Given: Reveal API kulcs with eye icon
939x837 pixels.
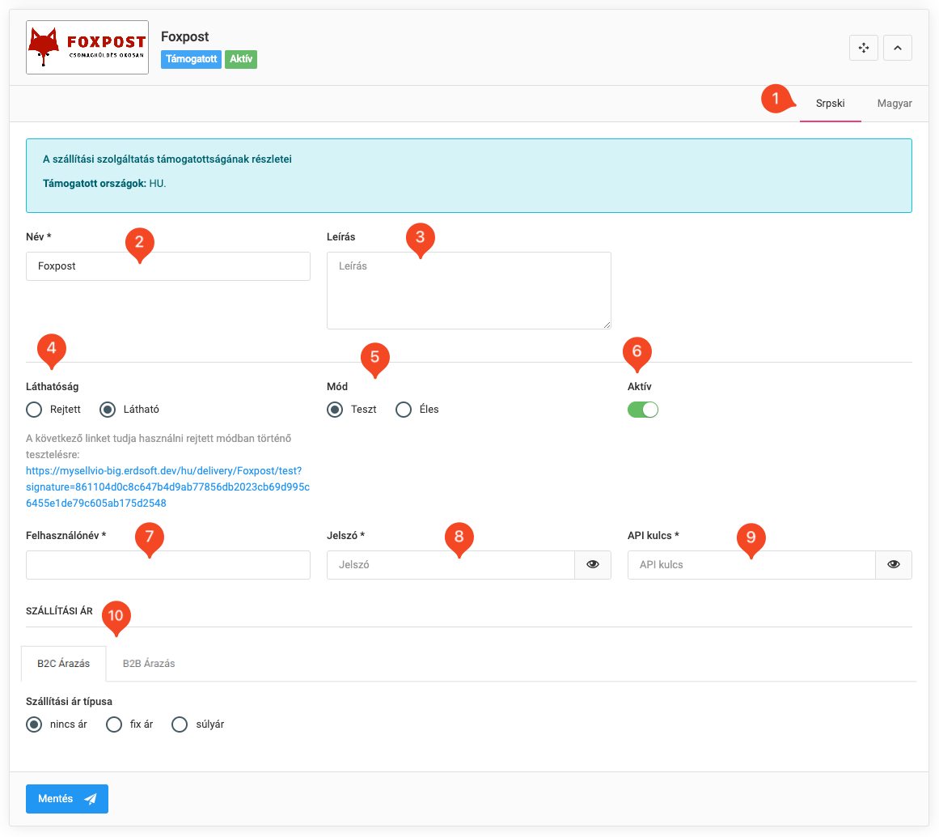Looking at the screenshot, I should pos(894,565).
